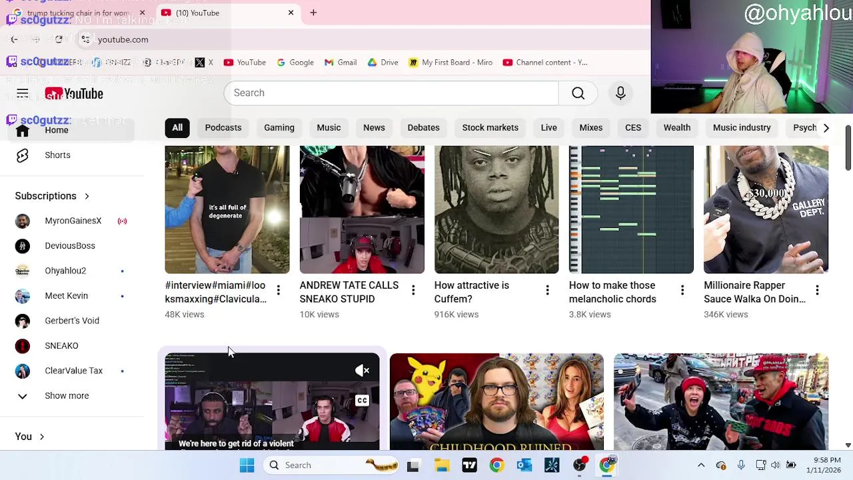The image size is (853, 480).
Task: Click the YouTube search input field
Action: pyautogui.click(x=391, y=93)
